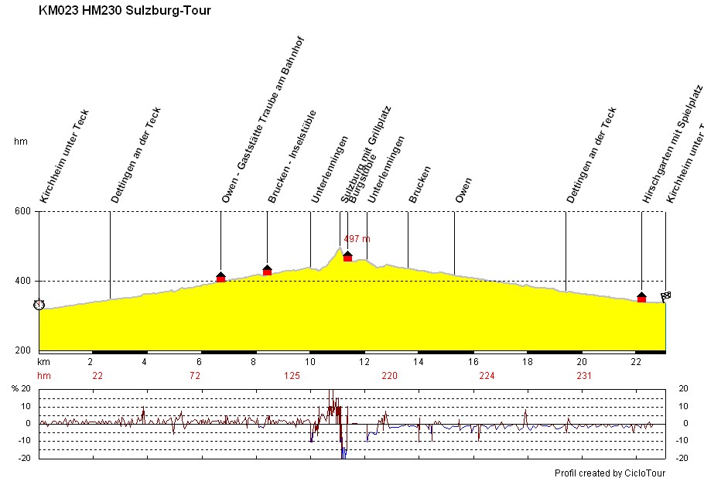Click the checkered finish flag icon

point(665,296)
